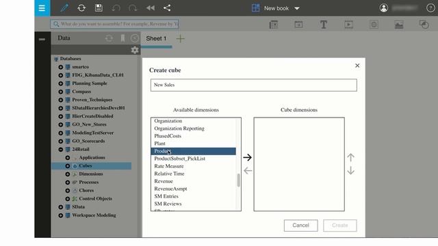This screenshot has width=438, height=246.
Task: Remove dimension with left arrow button
Action: pyautogui.click(x=248, y=170)
